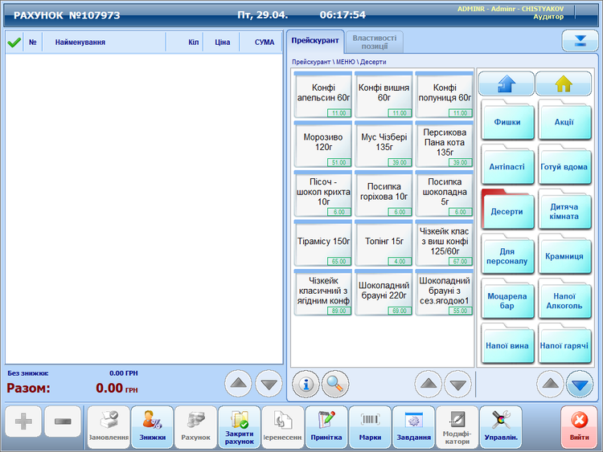This screenshot has height=452, width=603.
Task: Go up one level with blue arrow folder
Action: point(506,83)
